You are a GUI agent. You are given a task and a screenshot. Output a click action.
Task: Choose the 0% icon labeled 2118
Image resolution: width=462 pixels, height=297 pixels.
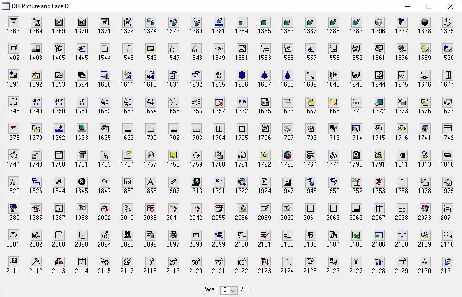pyautogui.click(x=150, y=262)
